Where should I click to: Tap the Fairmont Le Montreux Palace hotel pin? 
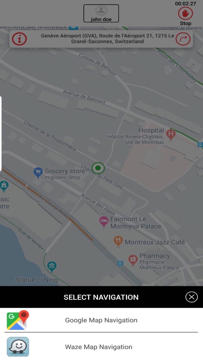point(104,222)
